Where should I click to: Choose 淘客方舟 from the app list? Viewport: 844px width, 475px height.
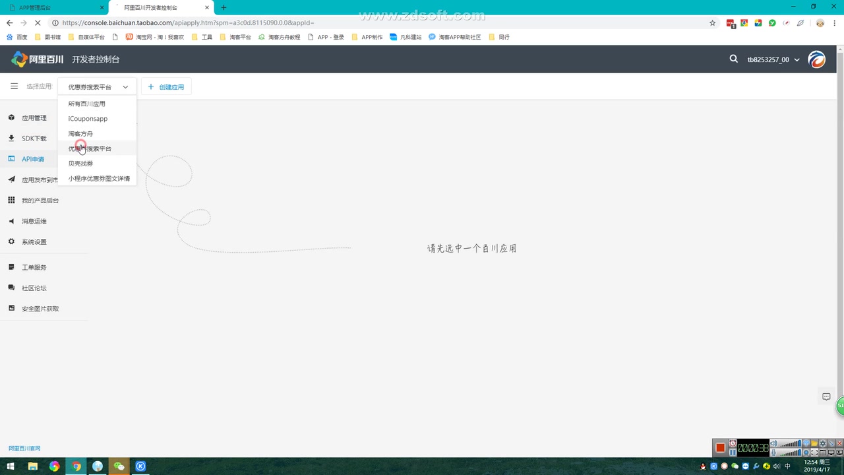(x=97, y=134)
